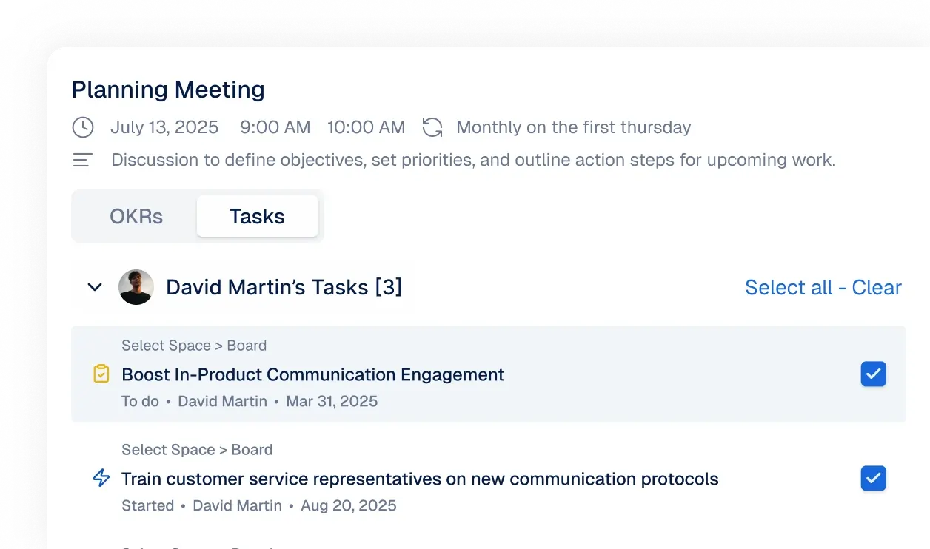
Task: Switch to the OKRs tab
Action: pos(136,217)
